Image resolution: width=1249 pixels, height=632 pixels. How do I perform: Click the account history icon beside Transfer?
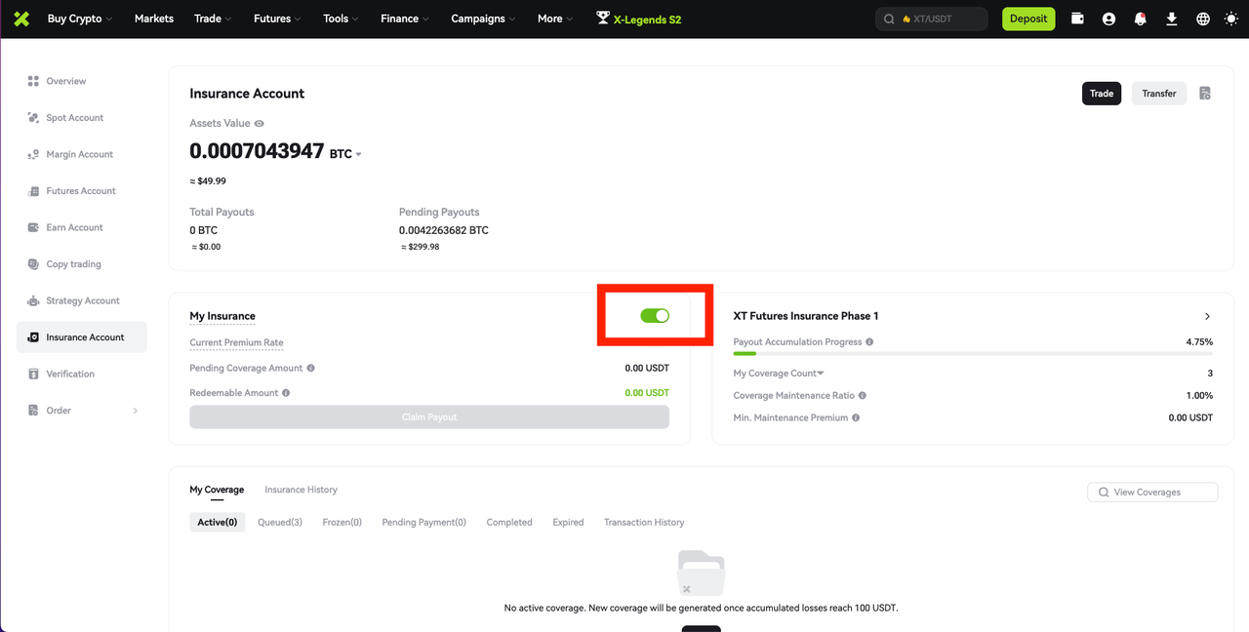point(1205,94)
